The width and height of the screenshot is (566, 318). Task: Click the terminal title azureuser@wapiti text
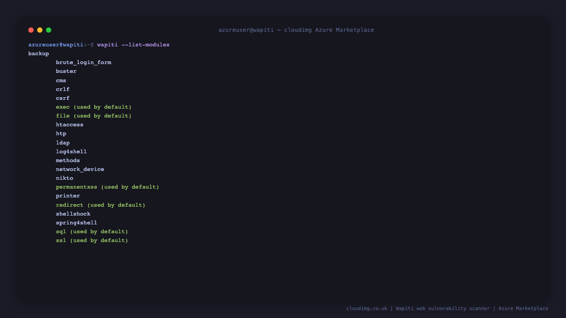[x=246, y=30]
